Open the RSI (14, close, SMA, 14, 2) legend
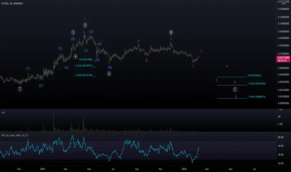The width and height of the screenshot is (291, 172). click(x=14, y=135)
